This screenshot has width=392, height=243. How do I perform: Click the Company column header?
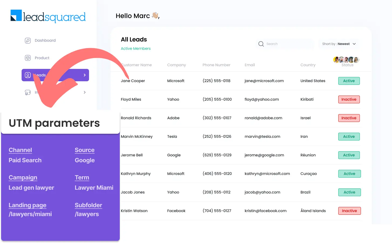(176, 65)
